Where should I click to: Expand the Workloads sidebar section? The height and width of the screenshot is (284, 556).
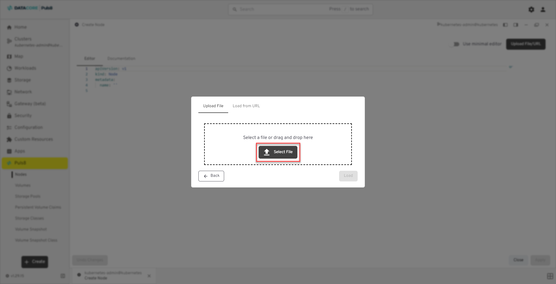click(x=25, y=68)
